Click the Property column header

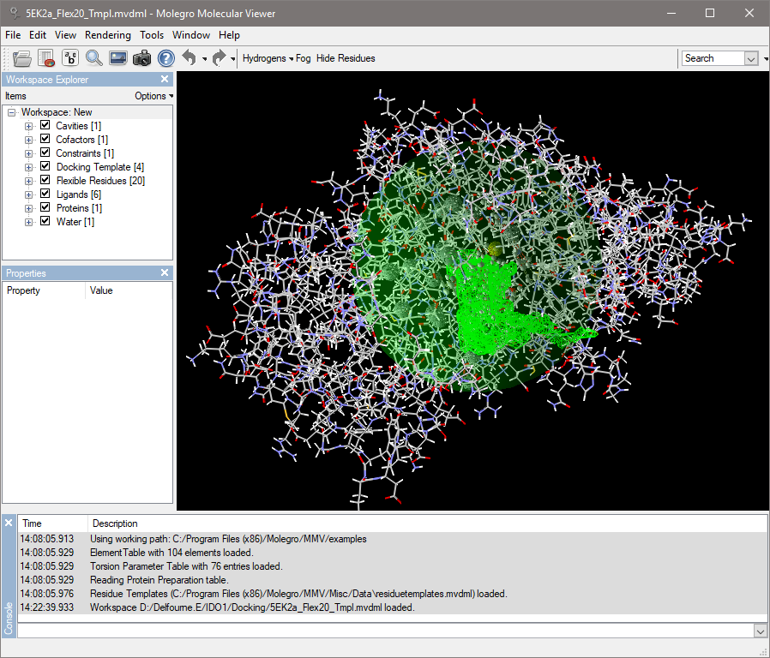[44, 290]
